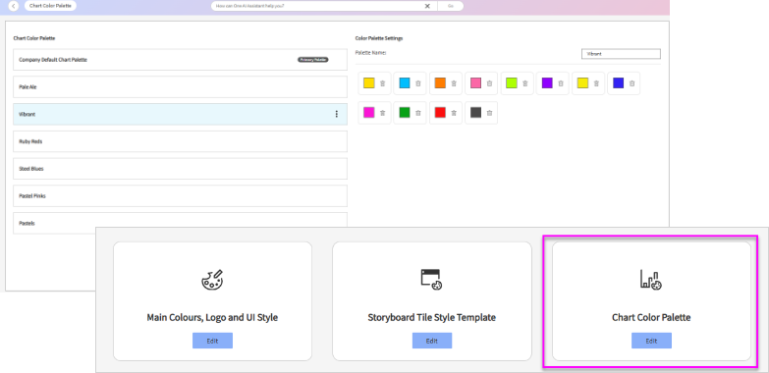Select the dark gray color swatch
Viewport: 769px width, 373px height.
pyautogui.click(x=475, y=113)
